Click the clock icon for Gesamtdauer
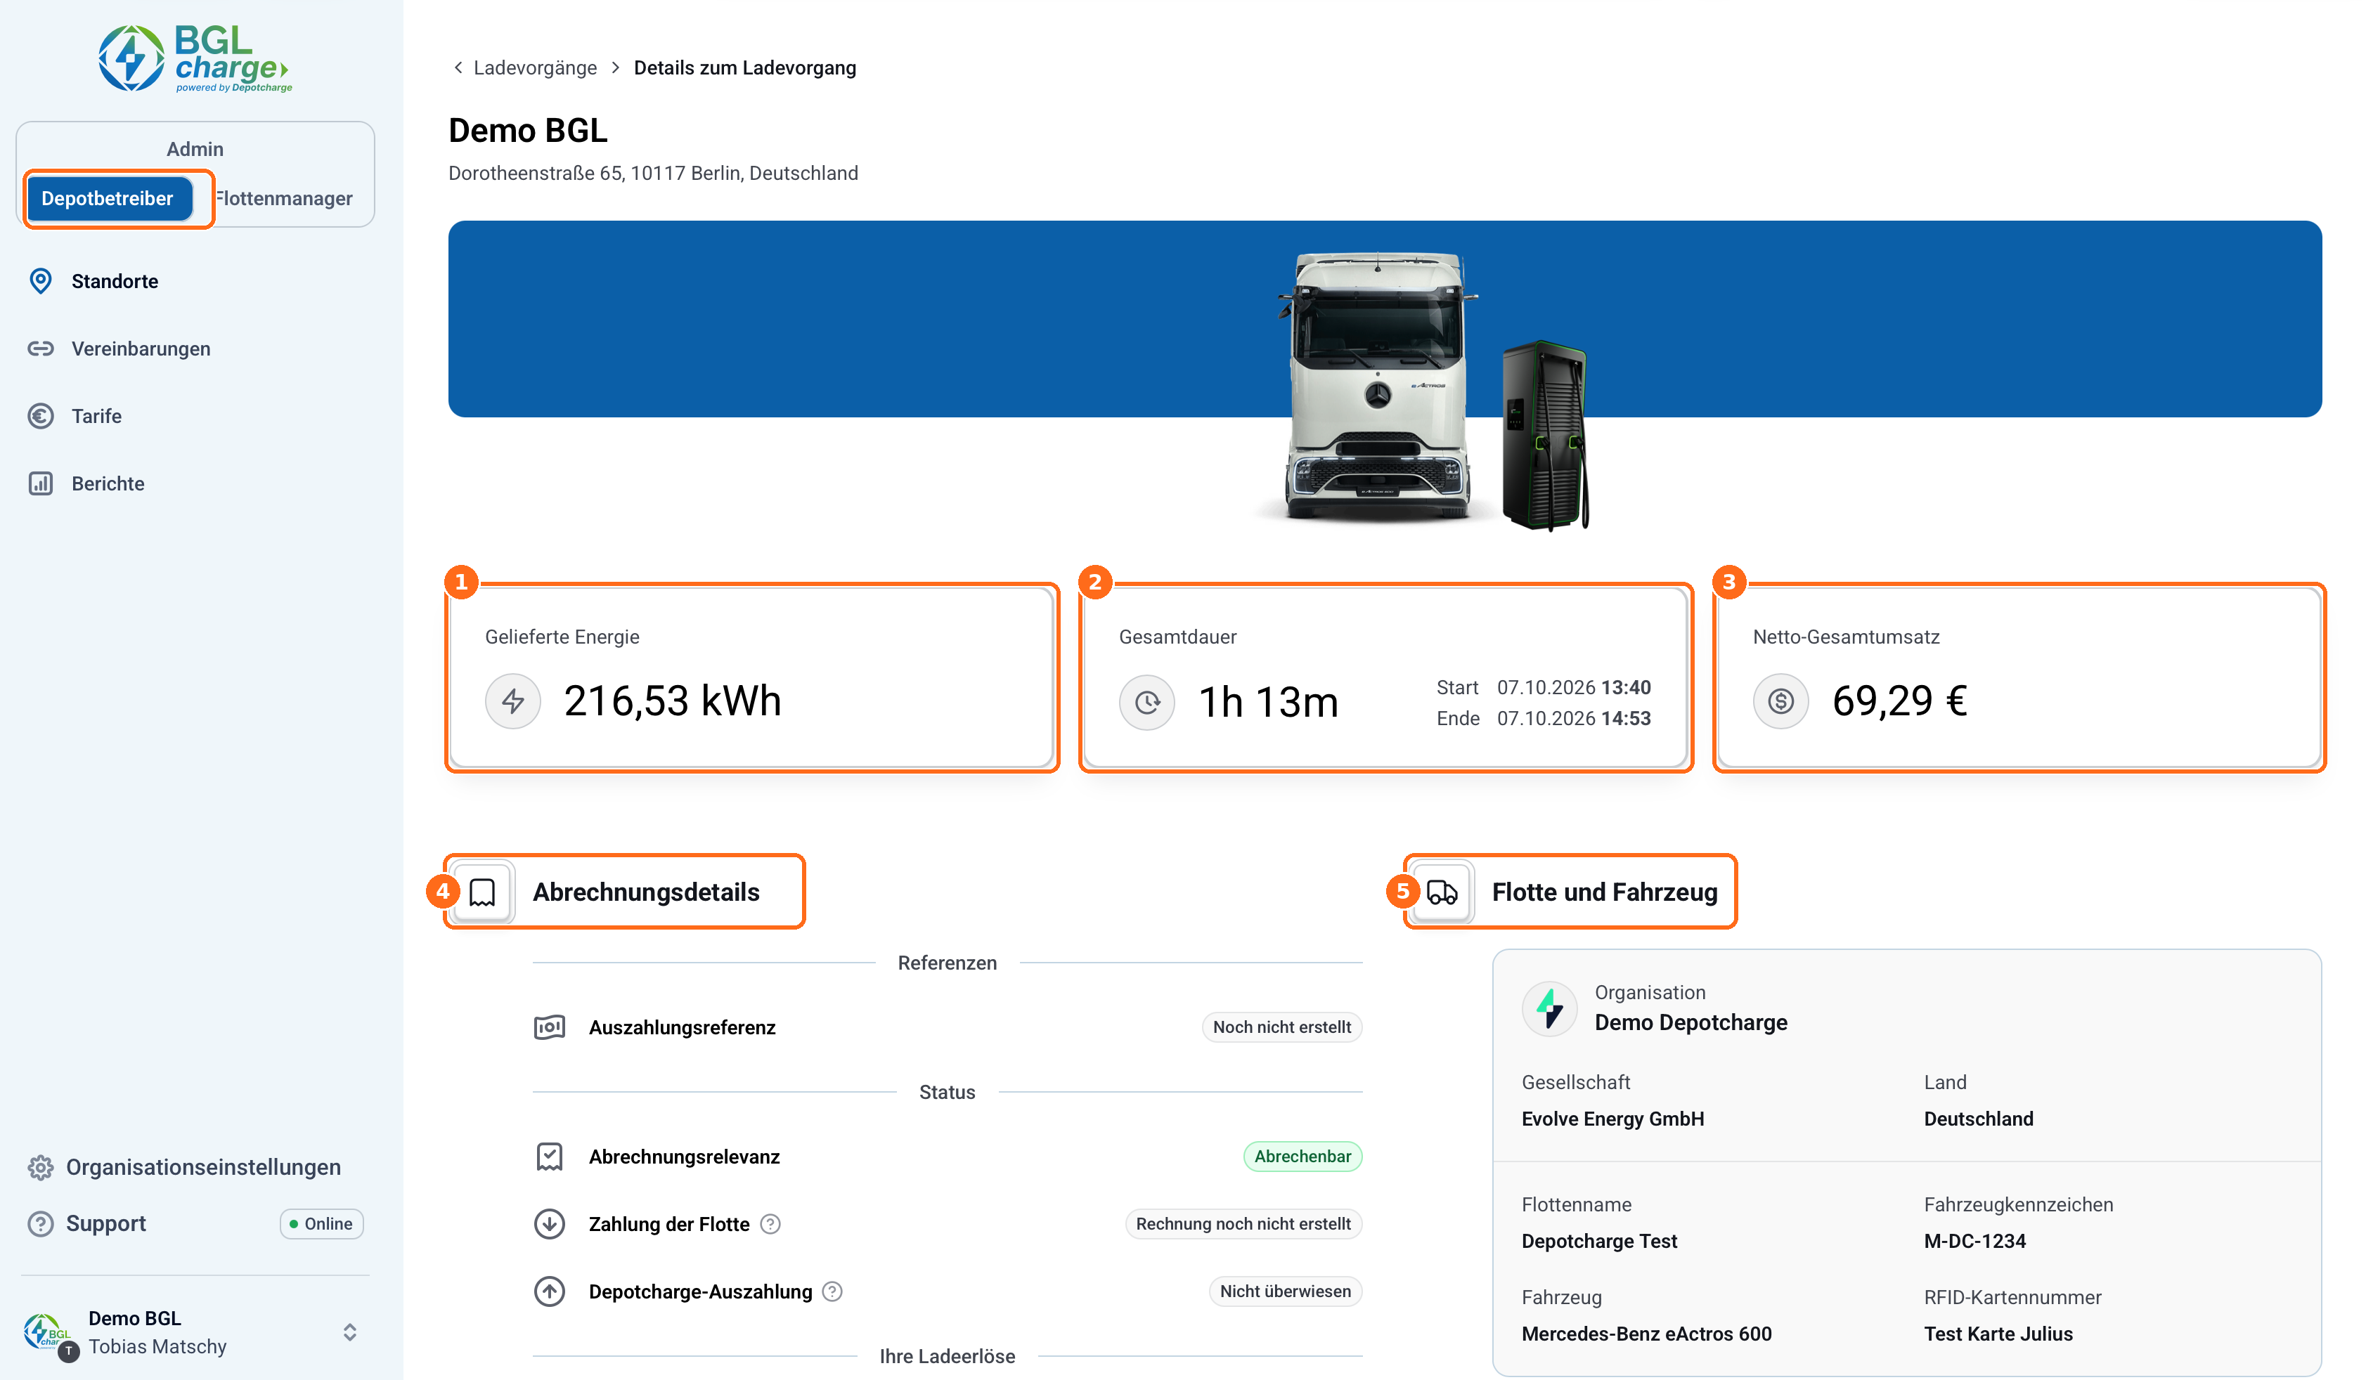The height and width of the screenshot is (1380, 2366). click(1146, 701)
